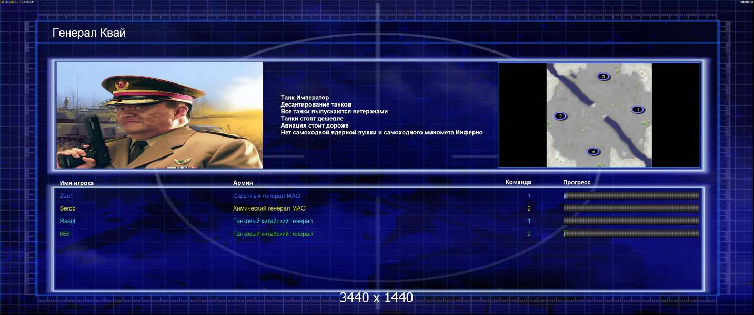This screenshot has width=754, height=315.
Task: Click the Имя игрока column header
Action: pos(77,183)
